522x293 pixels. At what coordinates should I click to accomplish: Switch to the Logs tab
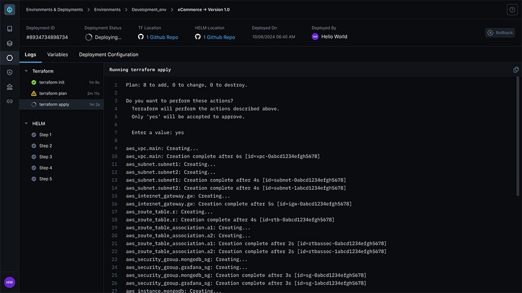point(30,54)
